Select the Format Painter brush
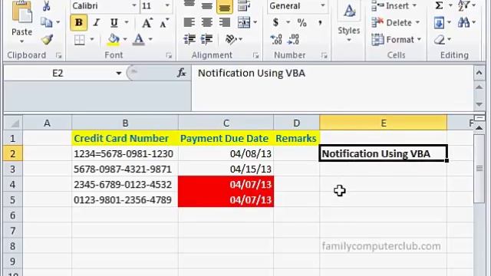This screenshot has width=491, height=276. [47, 39]
